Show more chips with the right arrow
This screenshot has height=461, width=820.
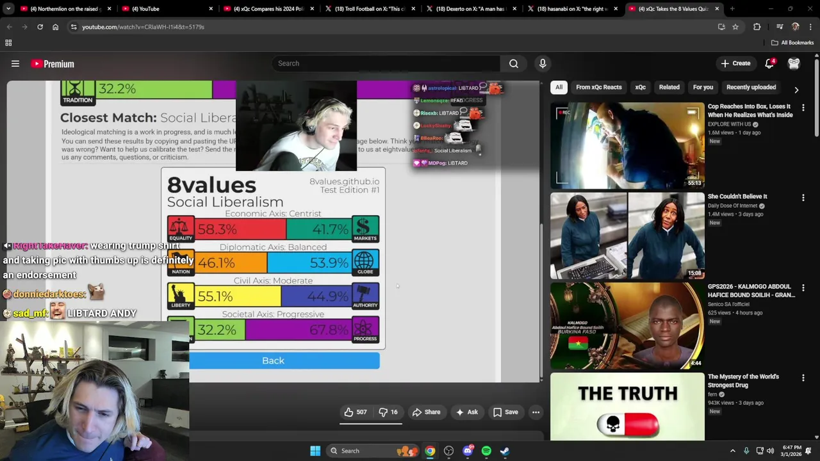pos(796,90)
